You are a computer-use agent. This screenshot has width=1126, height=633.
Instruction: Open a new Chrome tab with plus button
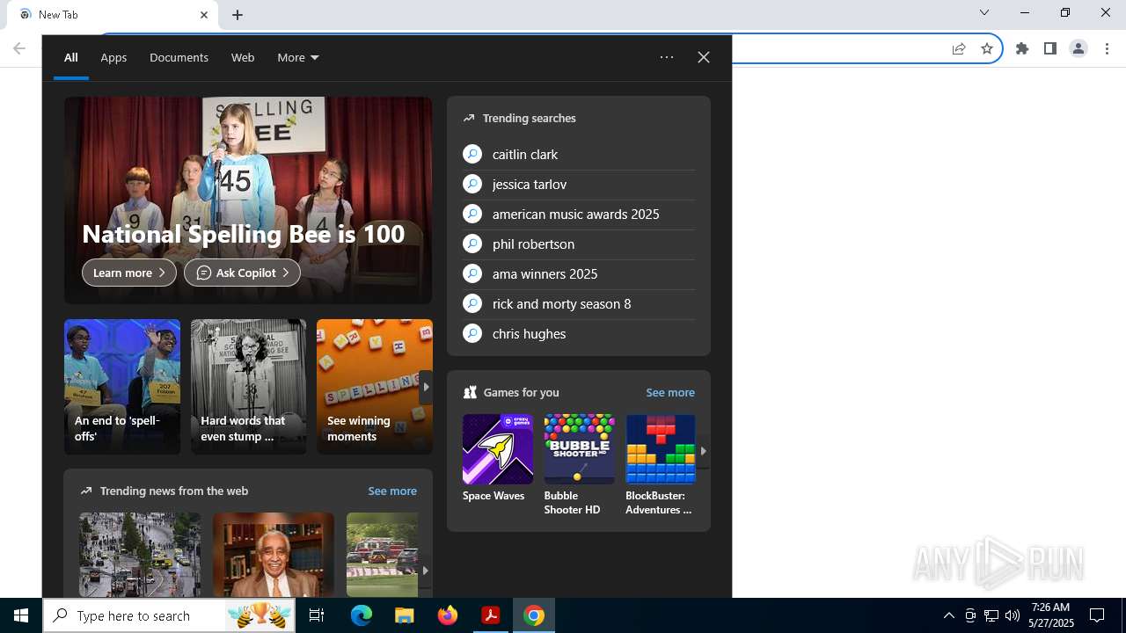click(x=238, y=15)
